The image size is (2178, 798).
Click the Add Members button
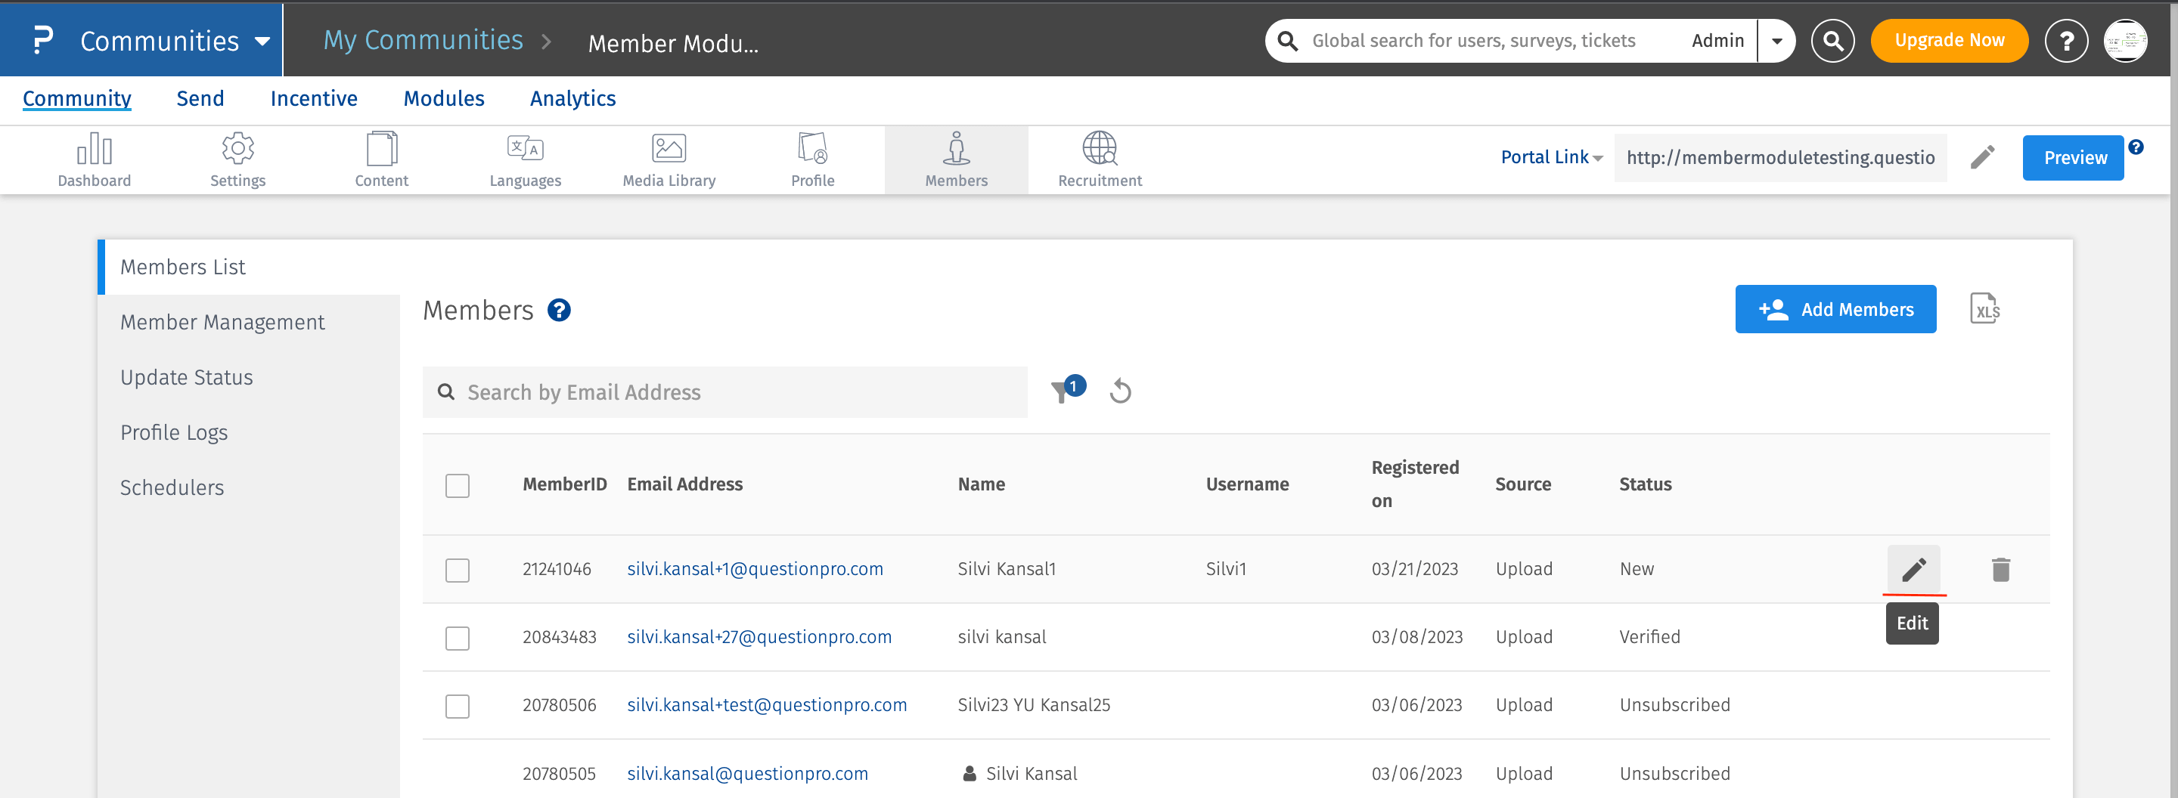point(1835,309)
